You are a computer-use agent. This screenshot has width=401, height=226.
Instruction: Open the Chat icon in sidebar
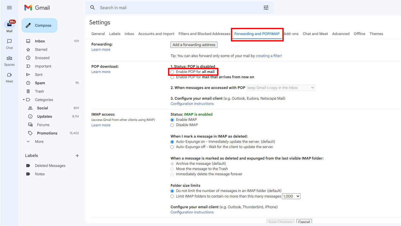[9, 41]
